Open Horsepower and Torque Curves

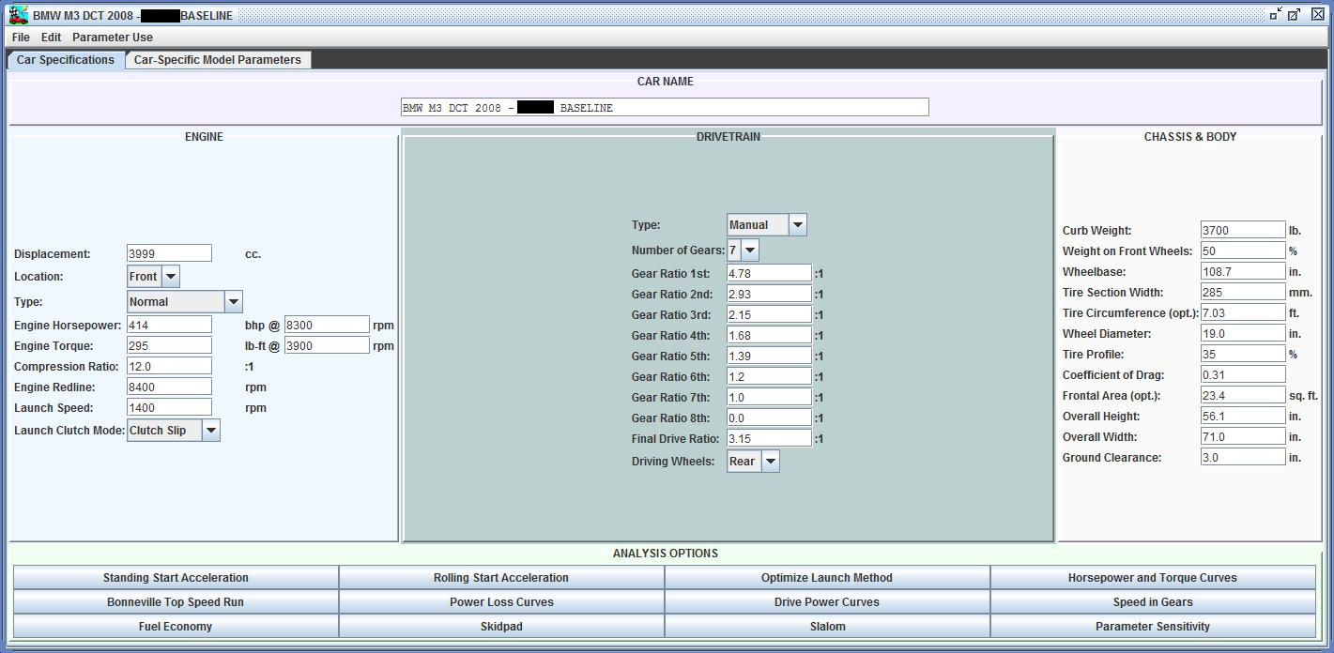coord(1152,578)
